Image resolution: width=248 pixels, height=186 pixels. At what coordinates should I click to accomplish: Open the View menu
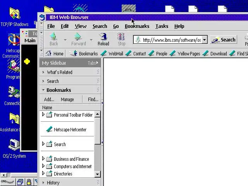point(81,26)
